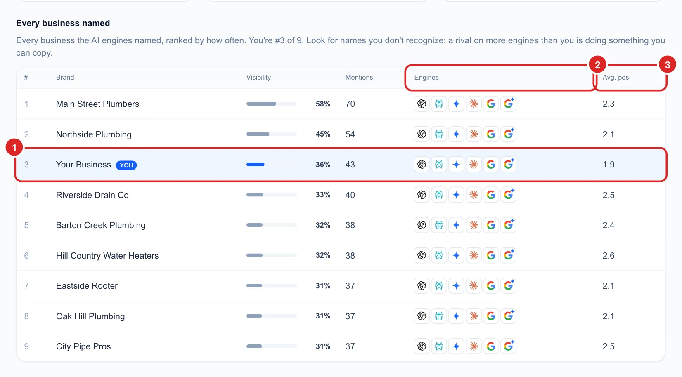Click Main Street Plumbers visibility bar
This screenshot has width=682, height=377.
click(x=272, y=104)
